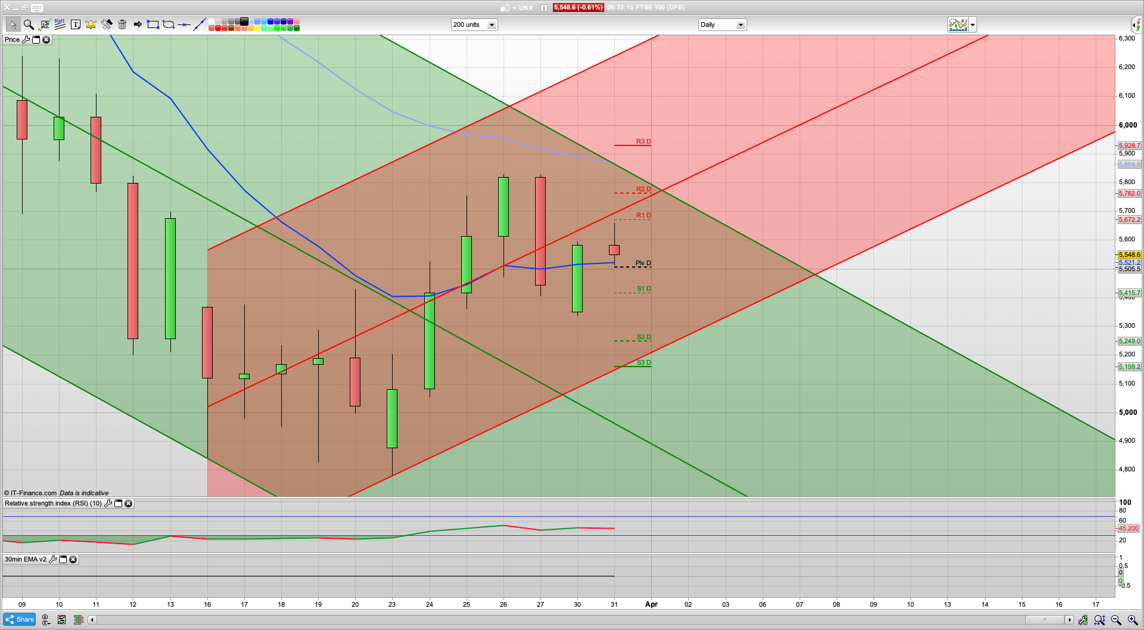Open the yellow alert bell tool
The image size is (1144, 630).
click(x=91, y=24)
